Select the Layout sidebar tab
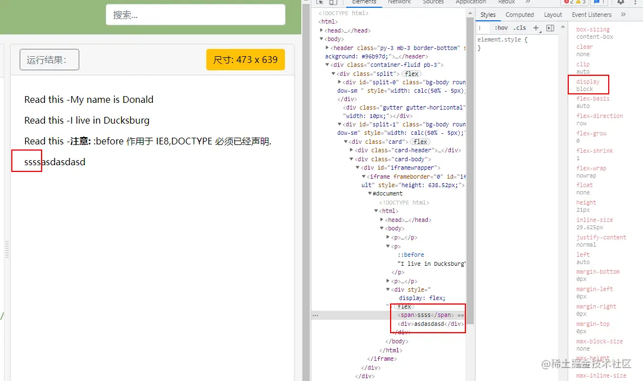 click(553, 15)
